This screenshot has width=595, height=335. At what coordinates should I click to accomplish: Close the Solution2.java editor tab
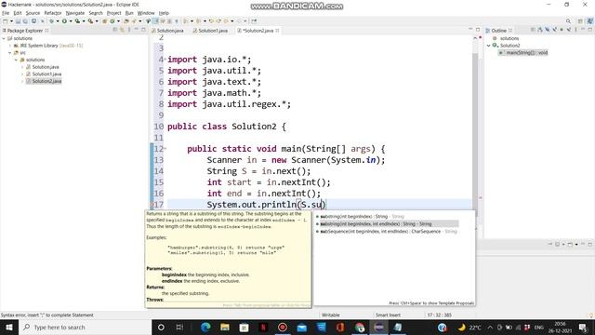click(277, 31)
